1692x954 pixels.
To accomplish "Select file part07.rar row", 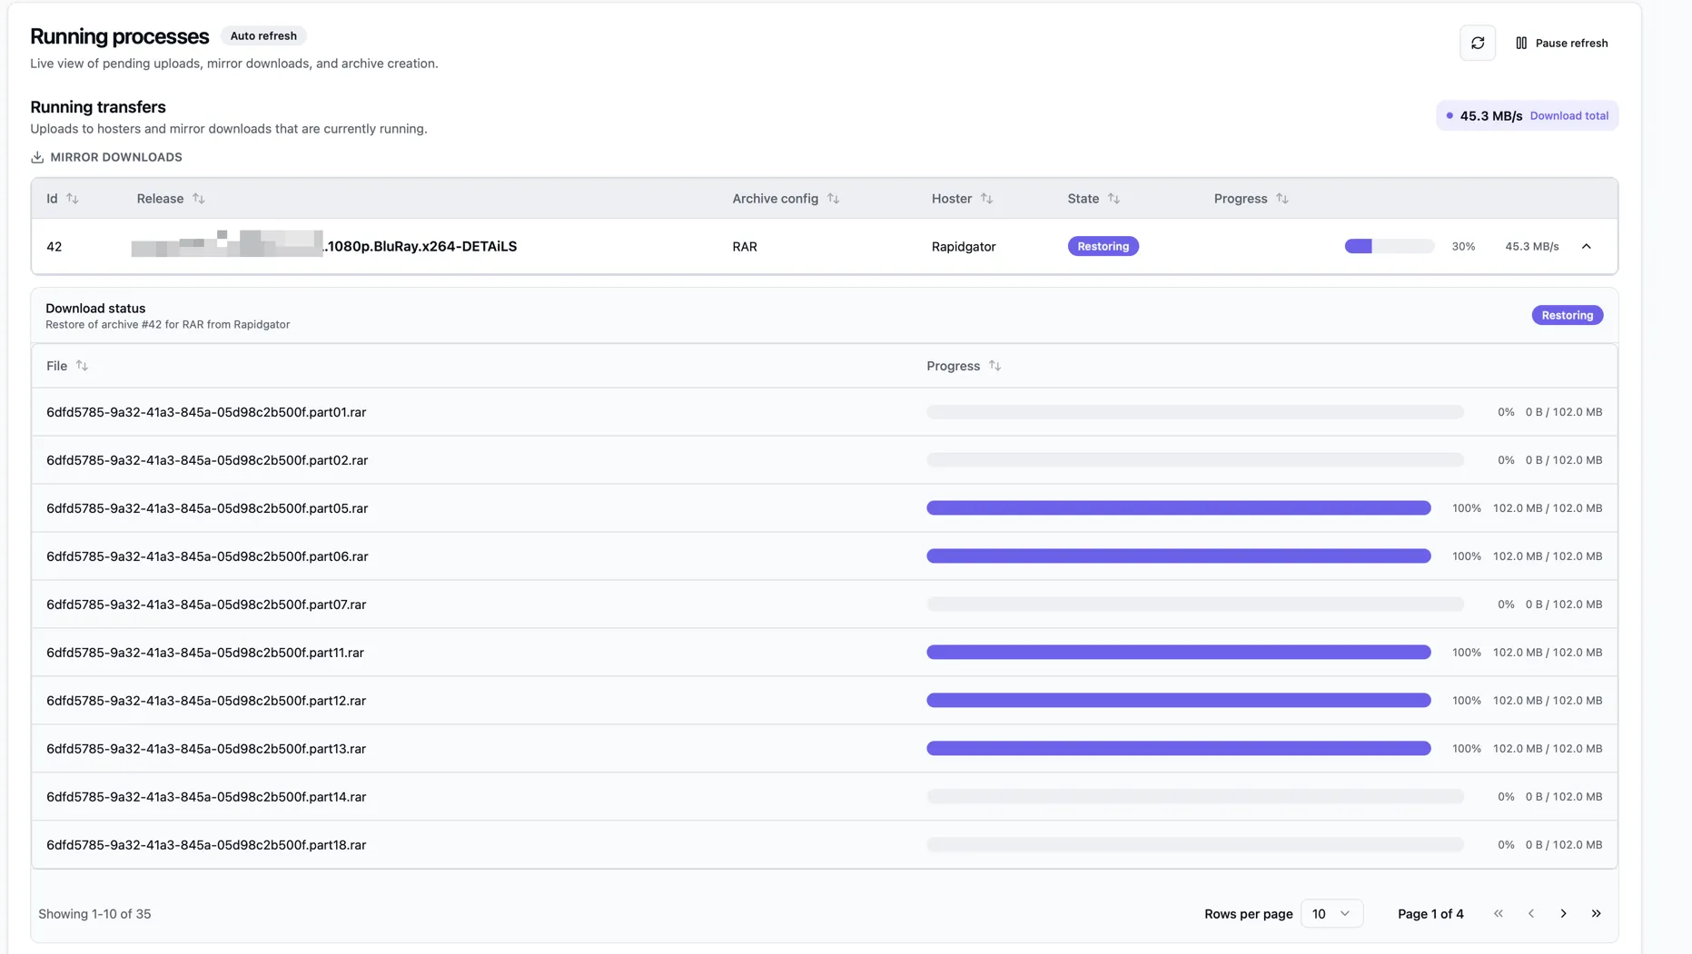I will pyautogui.click(x=824, y=605).
